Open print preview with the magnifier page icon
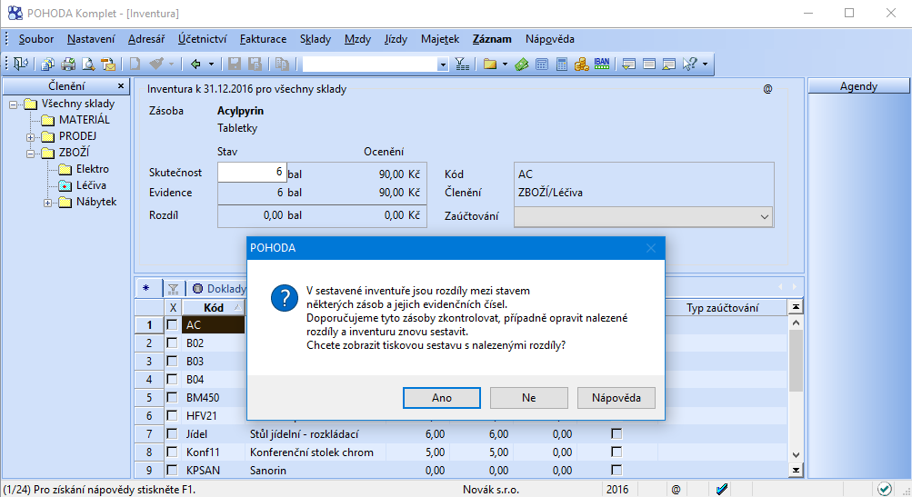912x497 pixels. 88,64
